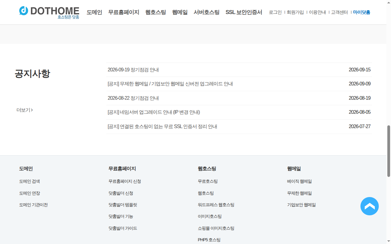Open the 2026-09-19 정기점검 안내 notice

[133, 70]
